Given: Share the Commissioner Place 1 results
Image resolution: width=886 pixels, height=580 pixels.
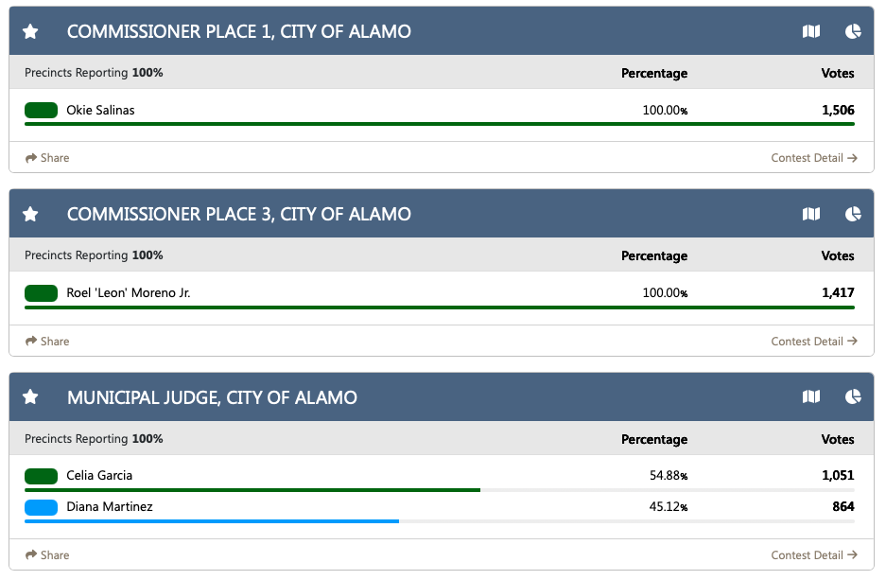Looking at the screenshot, I should click(x=47, y=158).
